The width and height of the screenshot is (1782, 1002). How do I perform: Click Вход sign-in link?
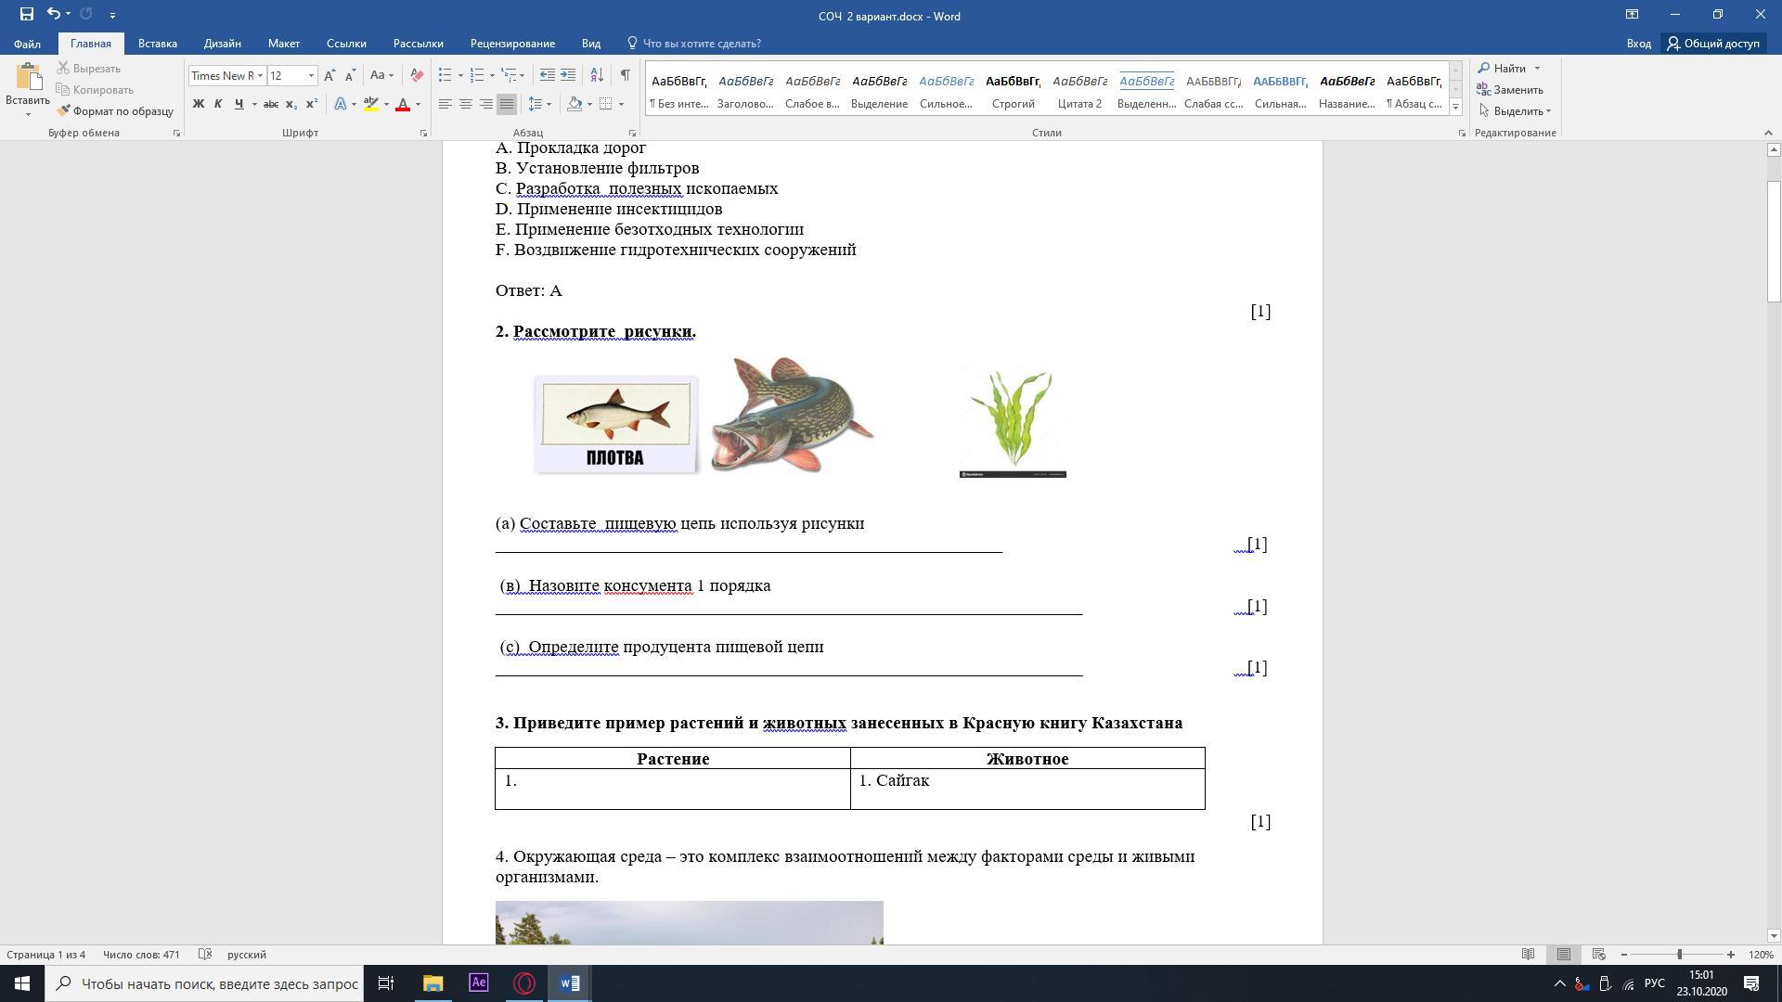[1638, 44]
